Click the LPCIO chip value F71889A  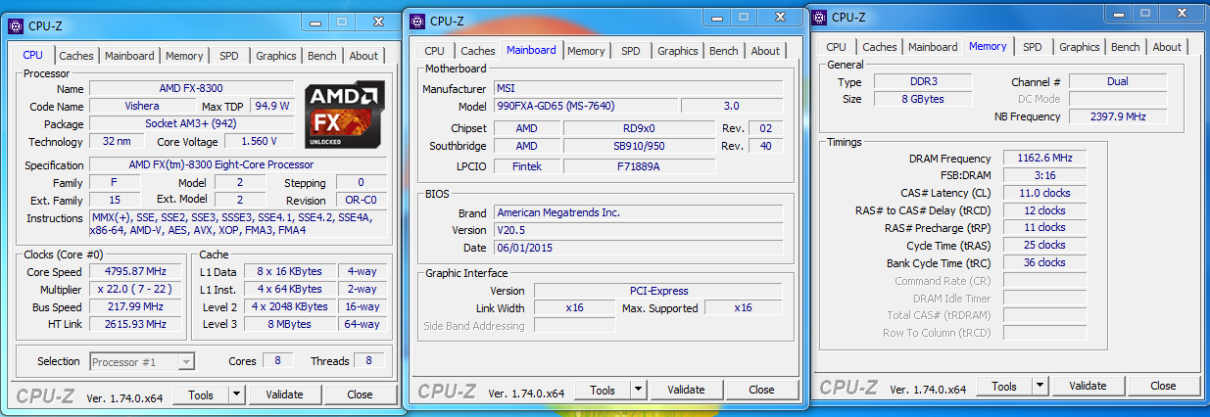[x=639, y=166]
